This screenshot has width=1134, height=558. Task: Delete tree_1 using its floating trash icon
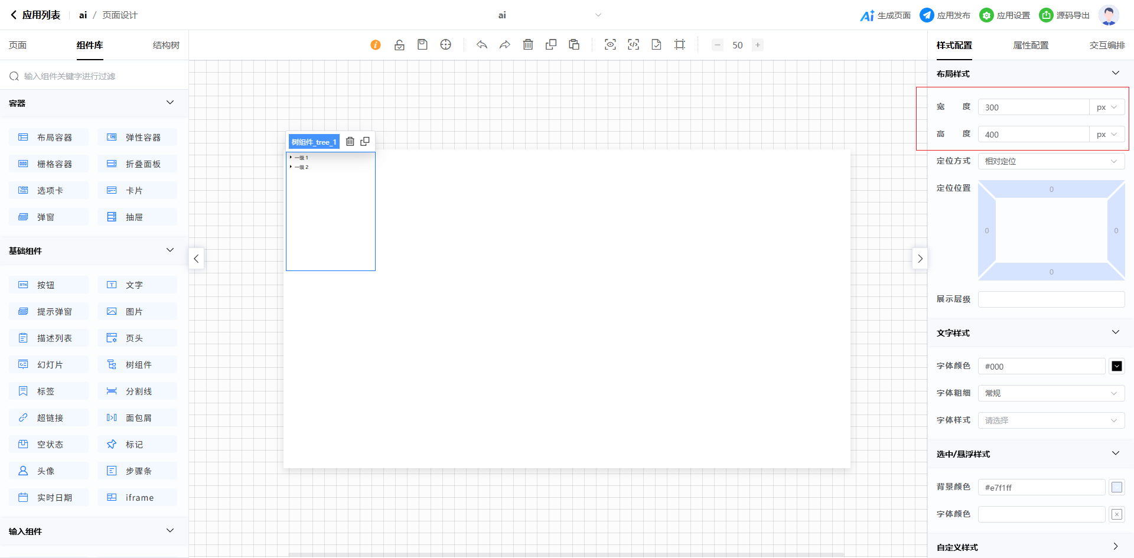(350, 142)
